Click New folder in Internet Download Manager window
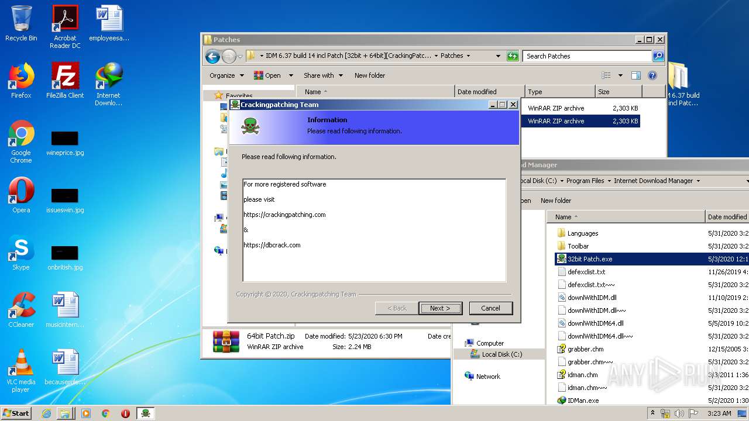Image resolution: width=749 pixels, height=421 pixels. [556, 201]
